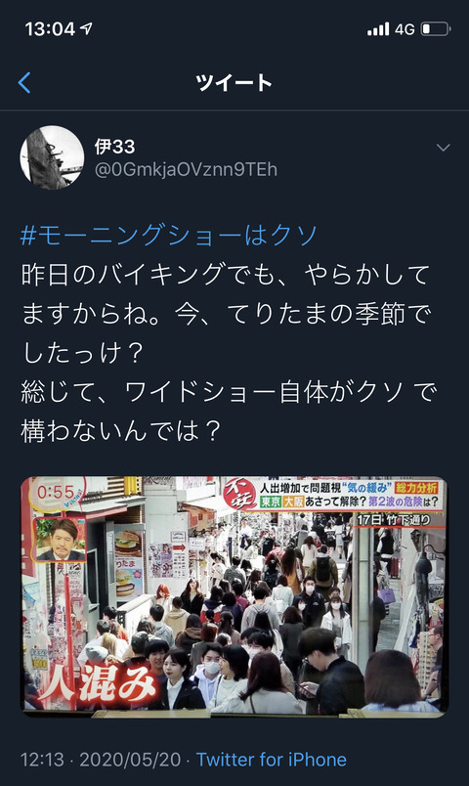The height and width of the screenshot is (786, 469).
Task: Tap the cellular signal bars icon
Action: [x=378, y=29]
